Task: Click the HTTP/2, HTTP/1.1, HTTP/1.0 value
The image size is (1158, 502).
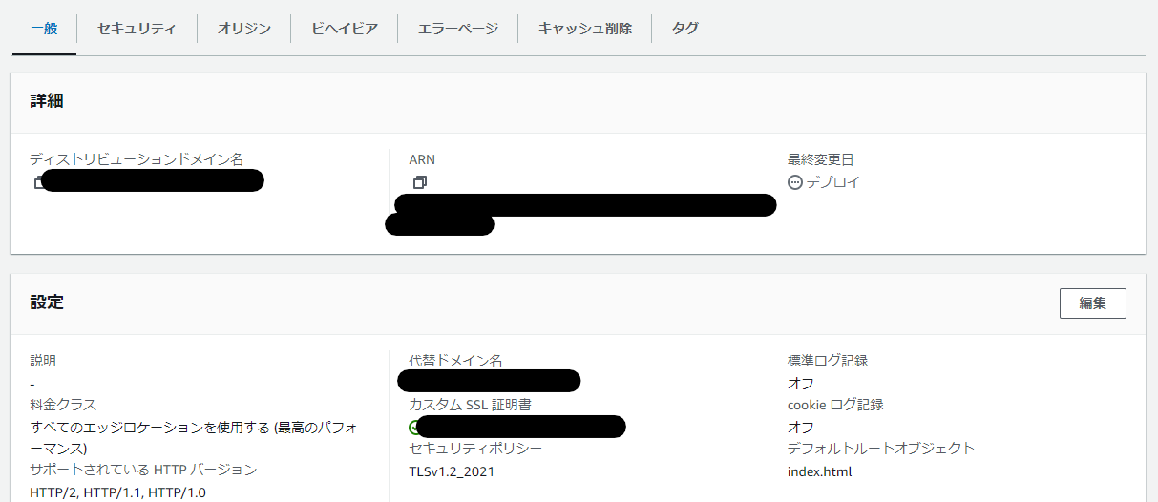Action: tap(118, 493)
